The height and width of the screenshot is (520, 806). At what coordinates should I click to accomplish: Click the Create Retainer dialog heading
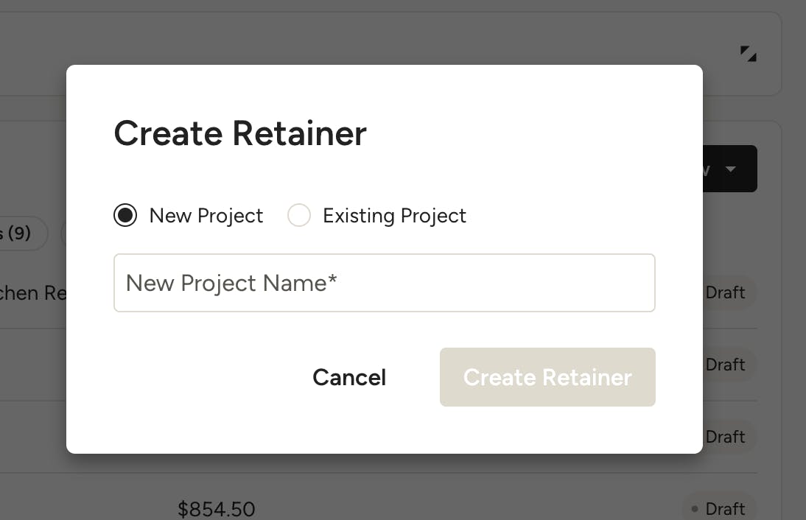240,133
